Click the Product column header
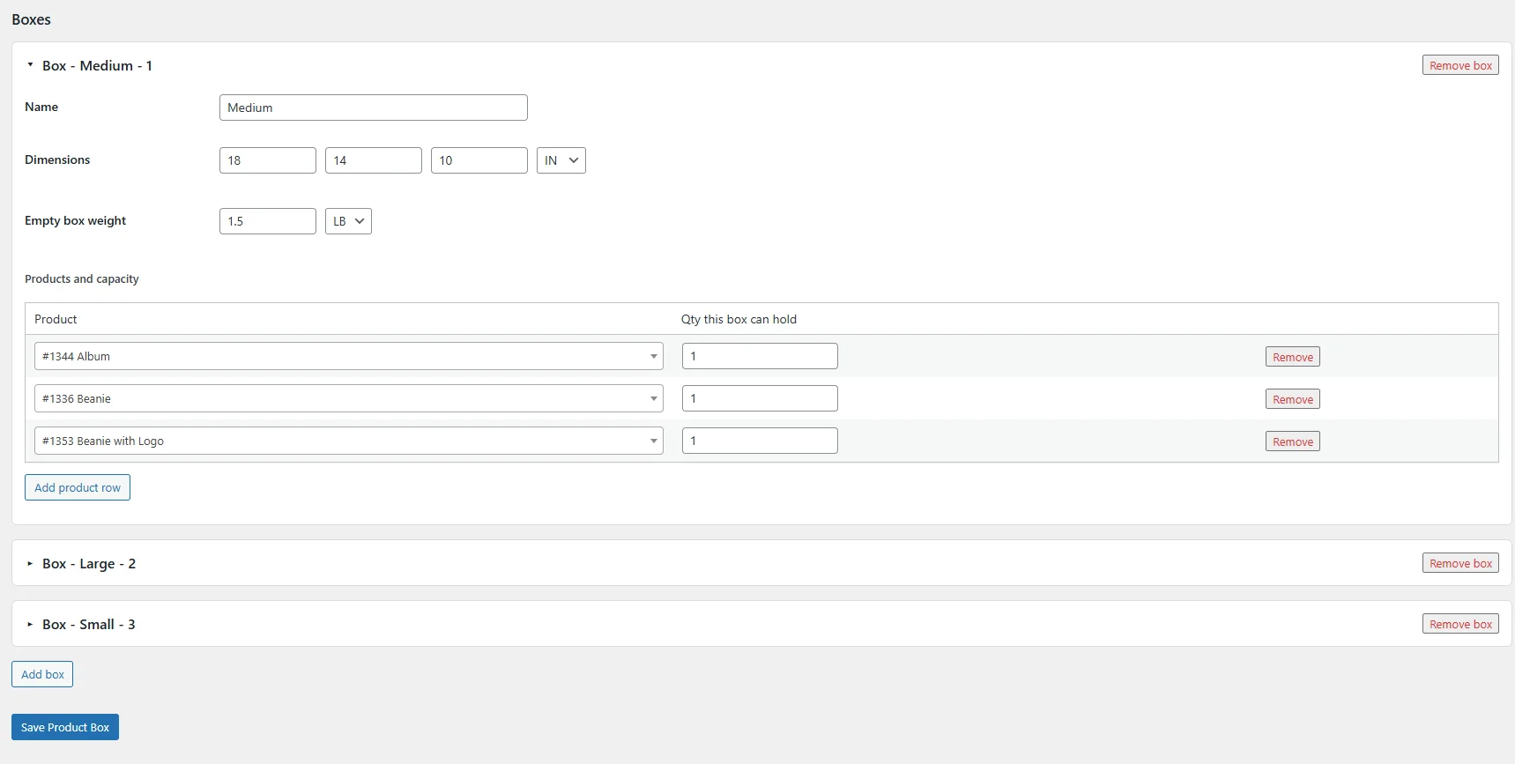Screen dimensions: 1515x764 tap(56, 319)
